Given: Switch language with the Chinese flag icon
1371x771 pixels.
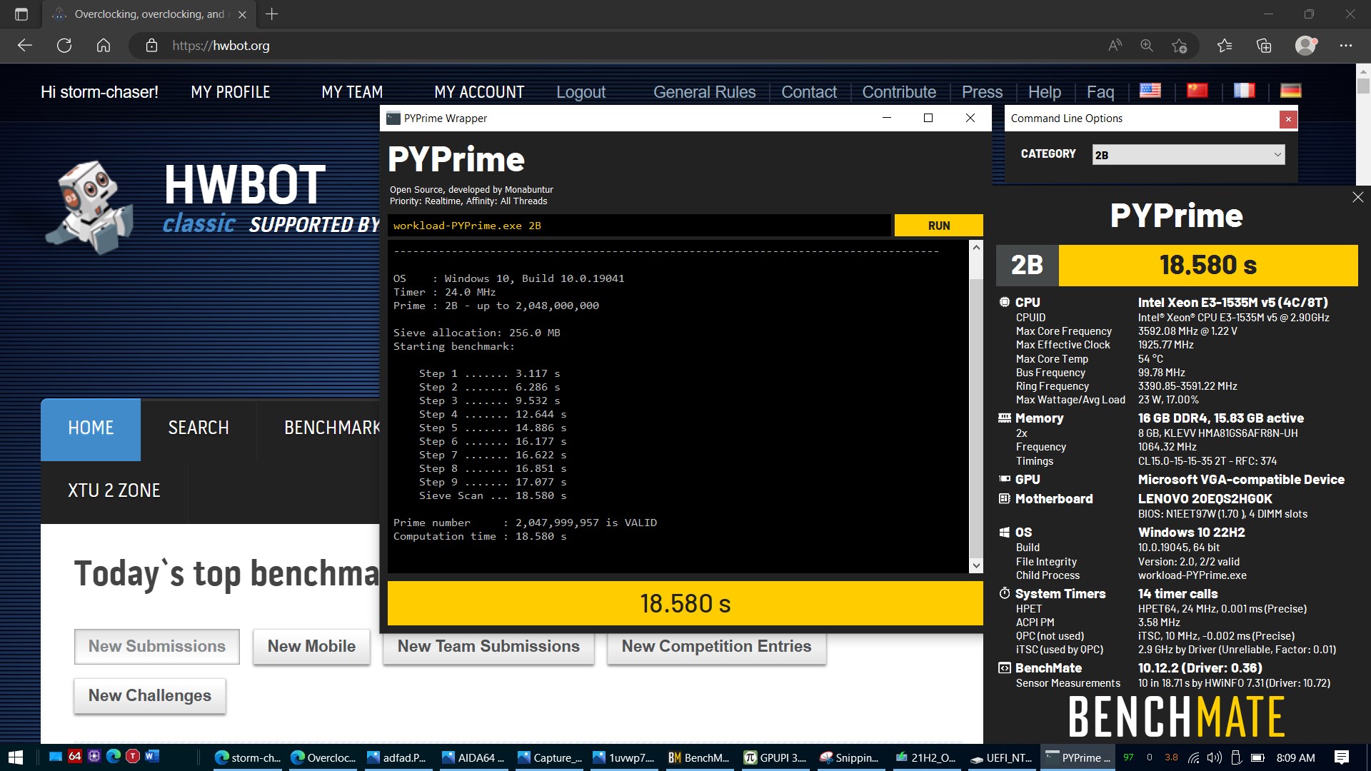Looking at the screenshot, I should click(x=1197, y=91).
